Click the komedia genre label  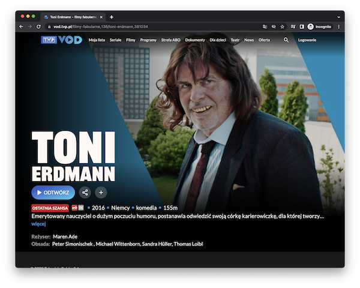(x=146, y=208)
